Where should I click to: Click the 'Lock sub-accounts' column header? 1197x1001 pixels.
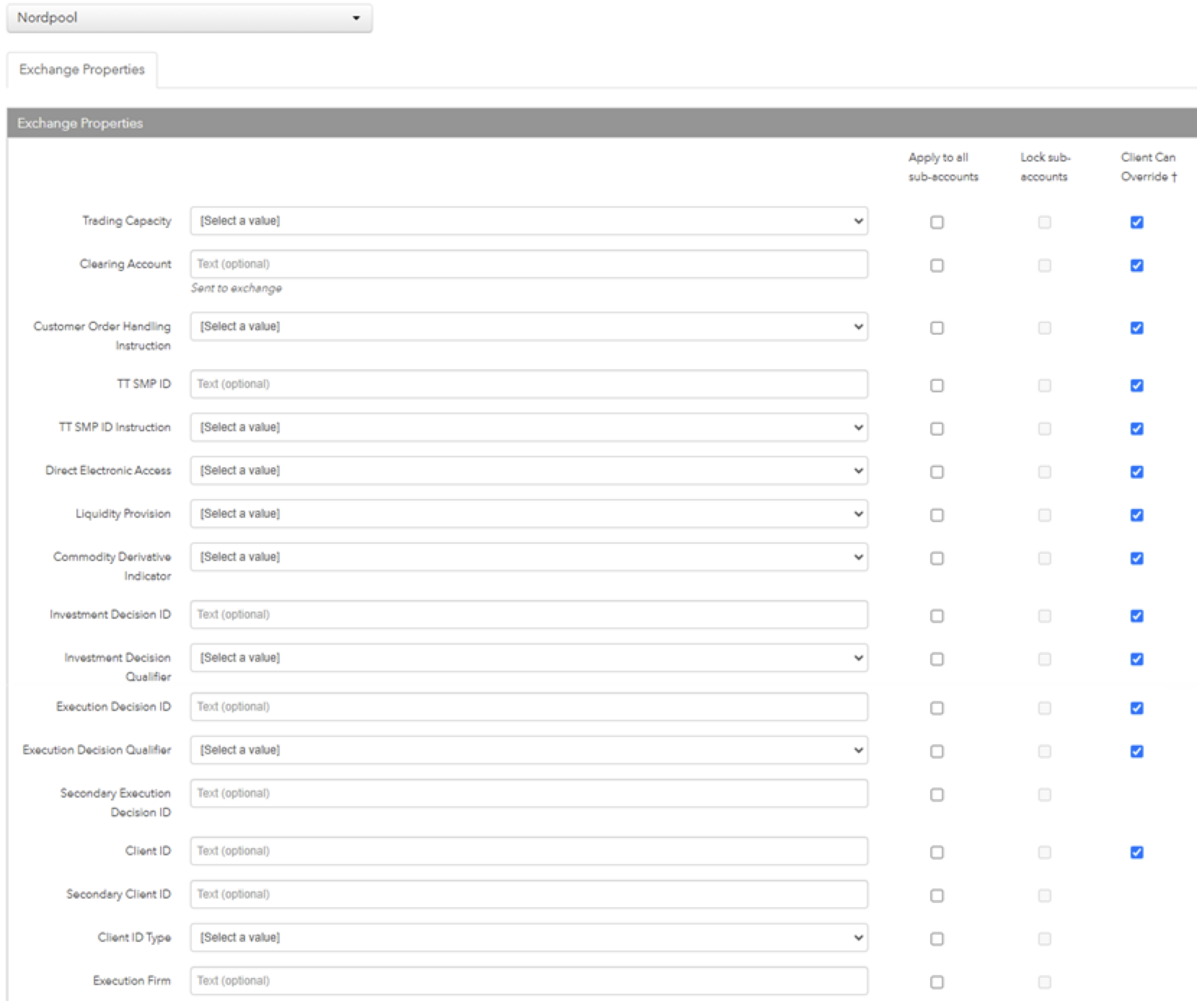[x=1045, y=167]
